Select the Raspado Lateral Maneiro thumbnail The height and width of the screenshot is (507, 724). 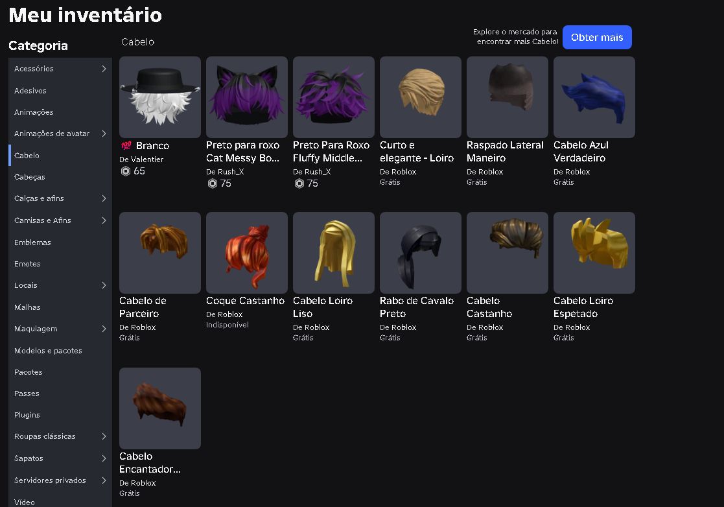(507, 97)
